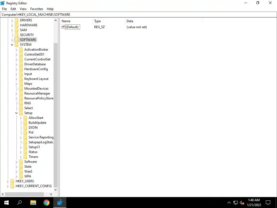Select the BuildUpdate folder icon
Screen dimensions: 277x208
pos(25,123)
